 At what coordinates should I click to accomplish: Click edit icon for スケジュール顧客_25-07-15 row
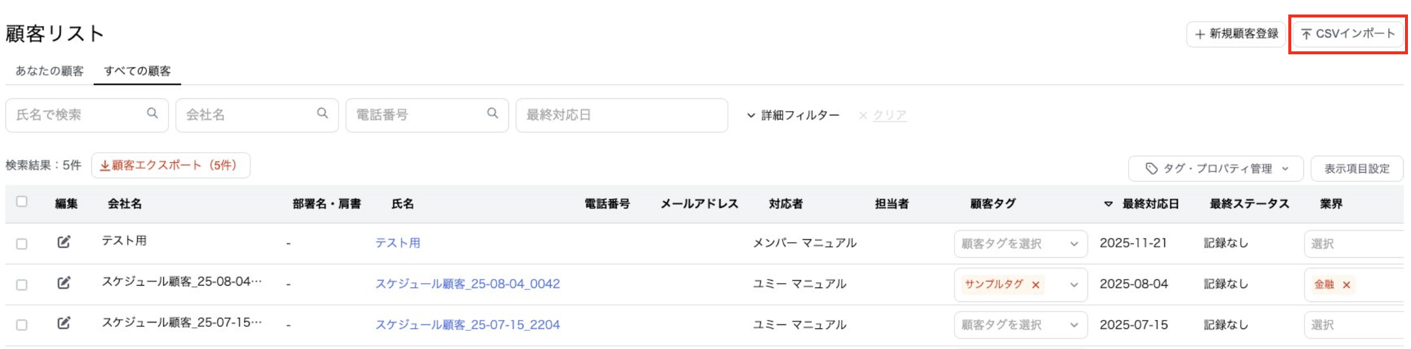pos(63,323)
